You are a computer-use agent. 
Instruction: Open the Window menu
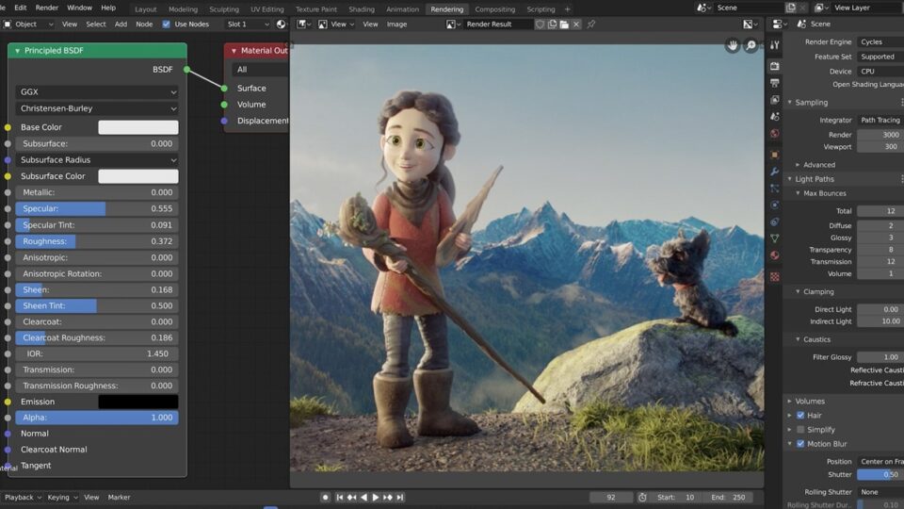[79, 8]
